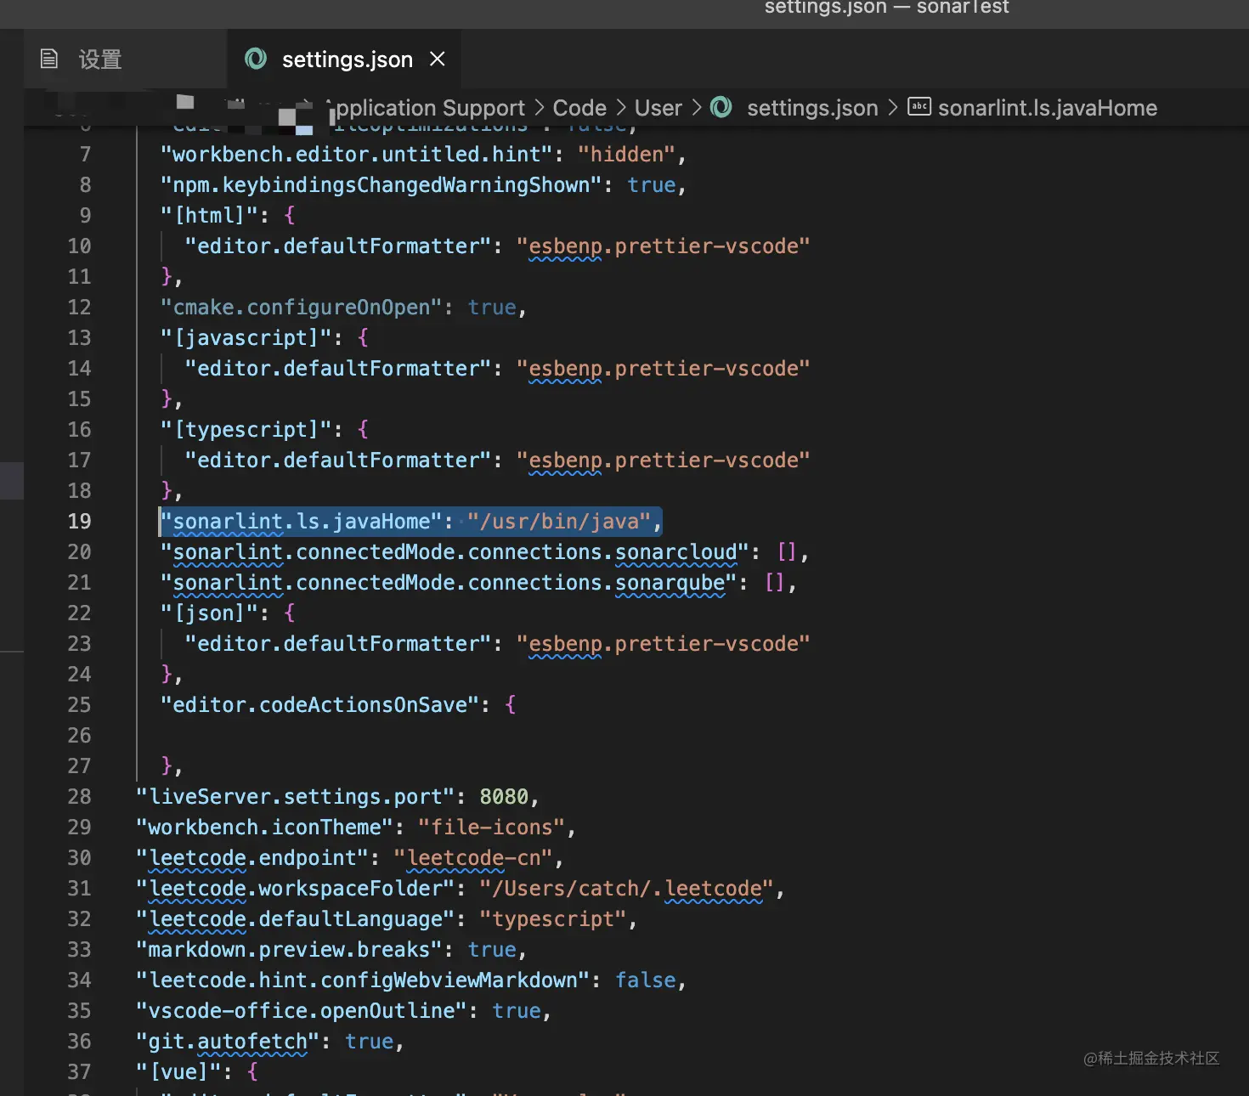Click the settings.json icon in the breadcrumb
Image resolution: width=1249 pixels, height=1096 pixels.
[721, 107]
